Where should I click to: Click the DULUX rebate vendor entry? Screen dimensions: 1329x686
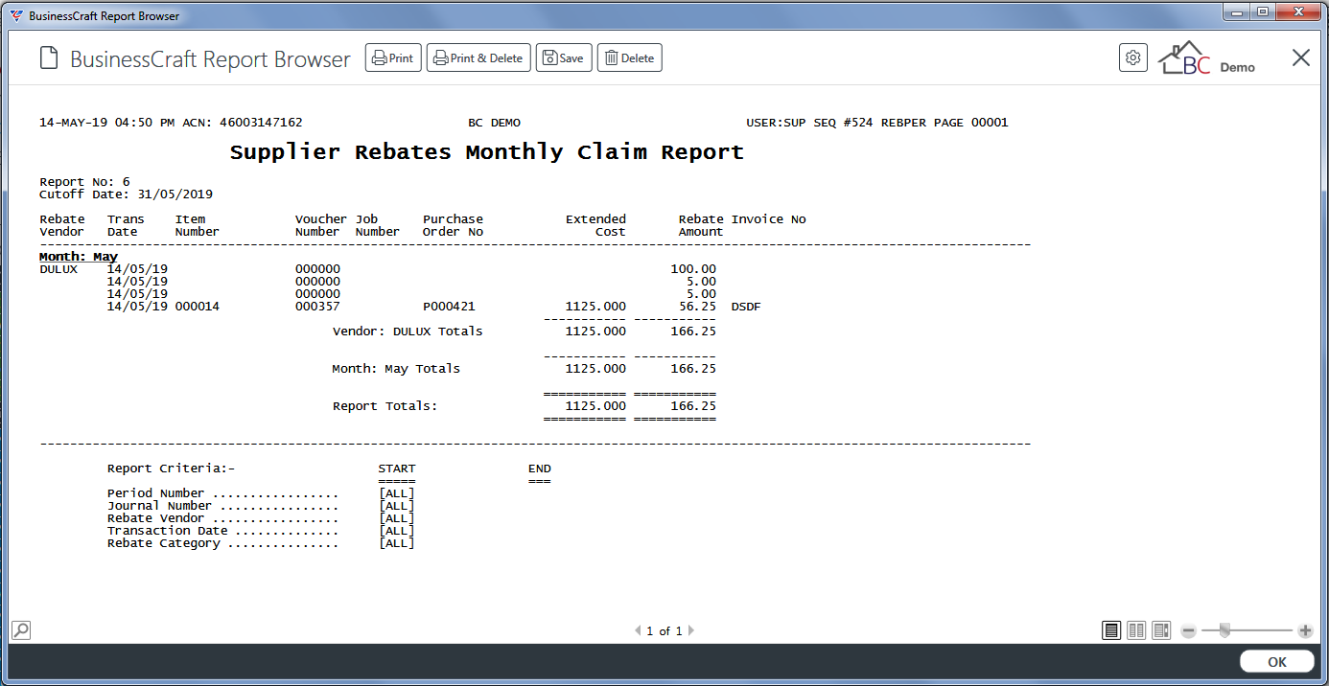(x=58, y=269)
